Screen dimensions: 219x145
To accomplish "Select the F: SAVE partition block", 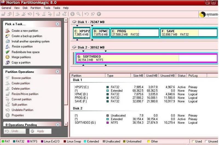I will pyautogui.click(x=189, y=33).
